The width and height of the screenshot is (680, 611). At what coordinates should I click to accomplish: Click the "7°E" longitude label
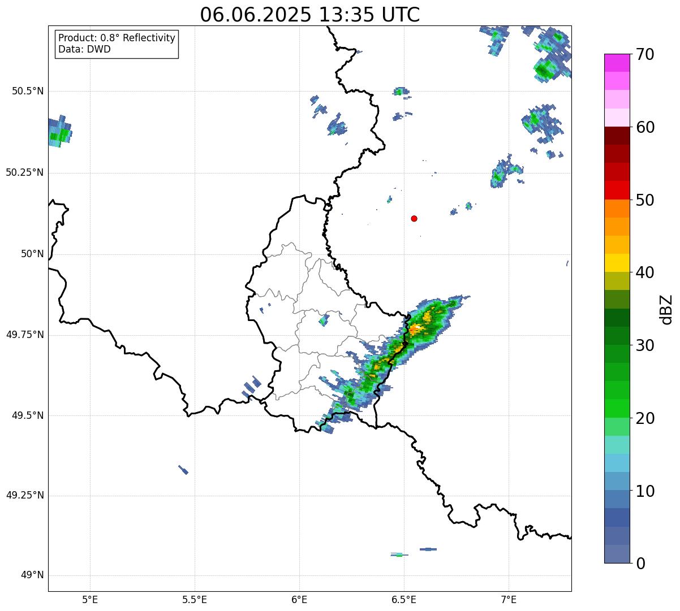(509, 599)
